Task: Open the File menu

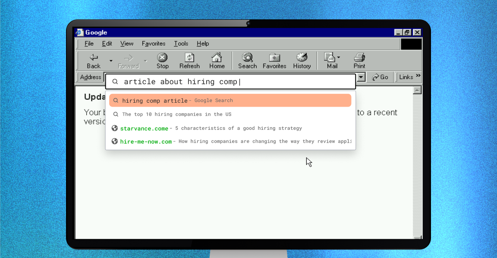Action: tap(89, 43)
